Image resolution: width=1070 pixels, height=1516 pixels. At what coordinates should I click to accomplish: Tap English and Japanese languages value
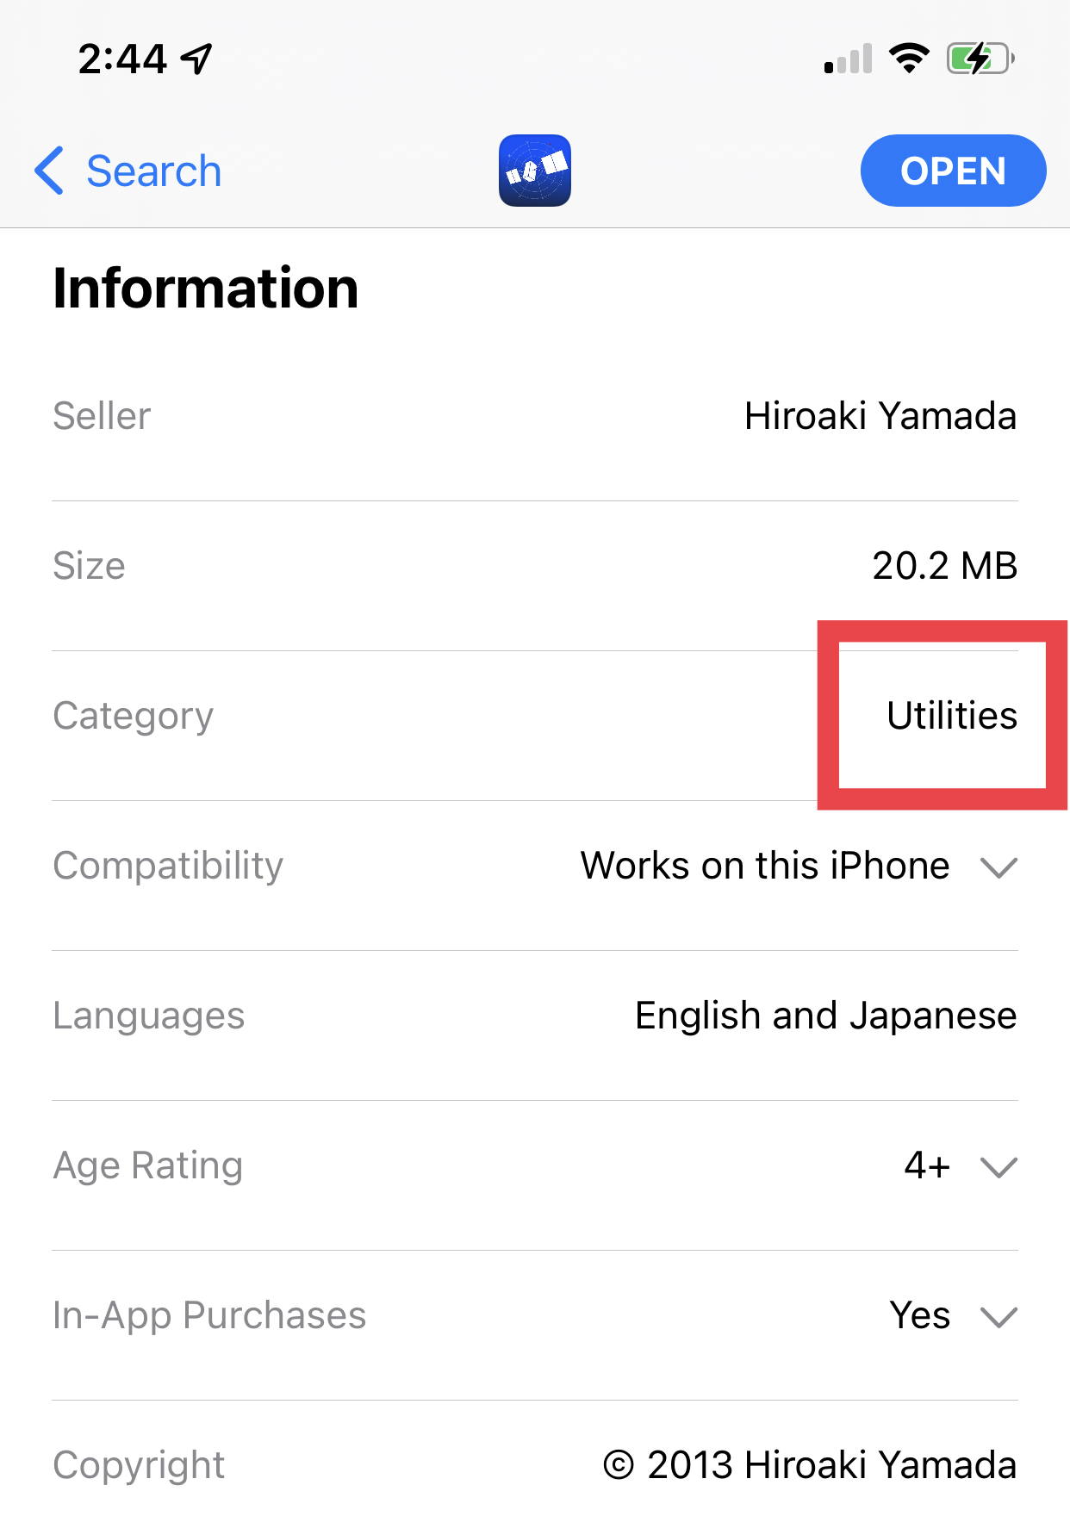825,1016
